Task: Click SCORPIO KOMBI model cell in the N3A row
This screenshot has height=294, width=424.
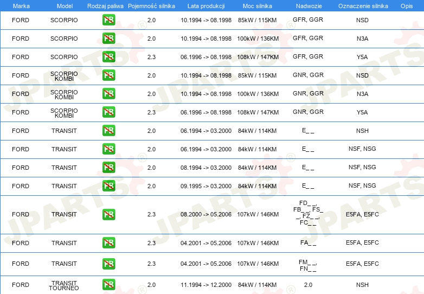Action: (64, 95)
